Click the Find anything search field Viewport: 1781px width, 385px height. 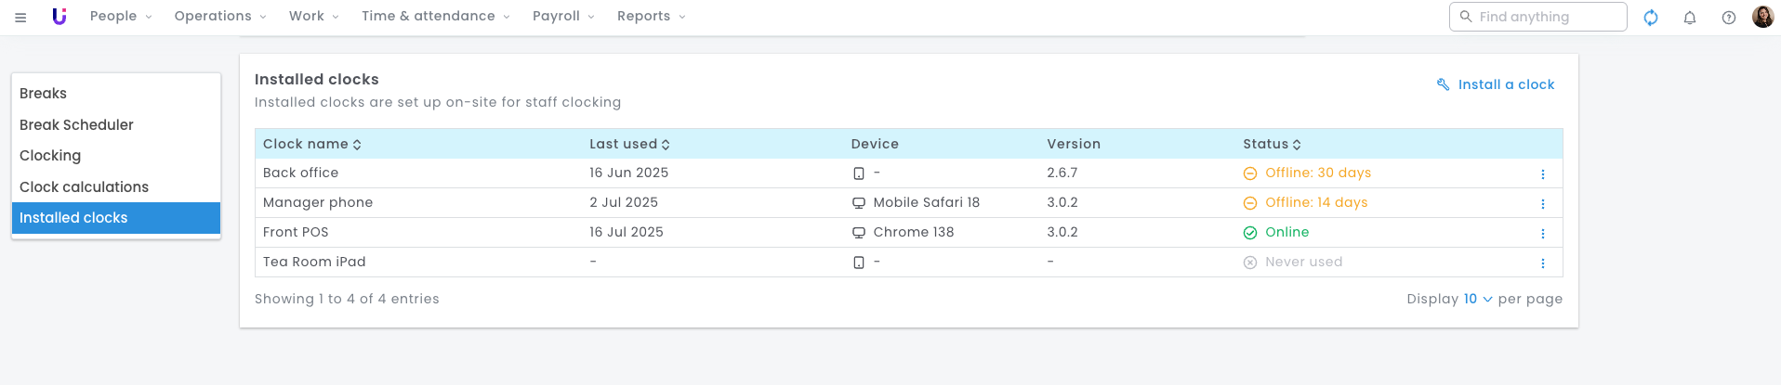1538,17
